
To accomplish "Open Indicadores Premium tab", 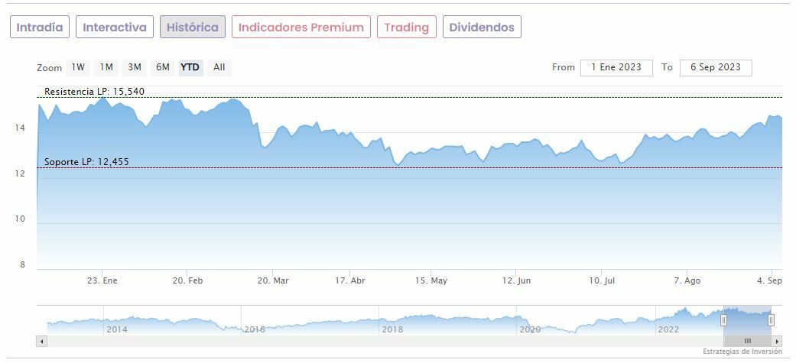I will click(301, 28).
